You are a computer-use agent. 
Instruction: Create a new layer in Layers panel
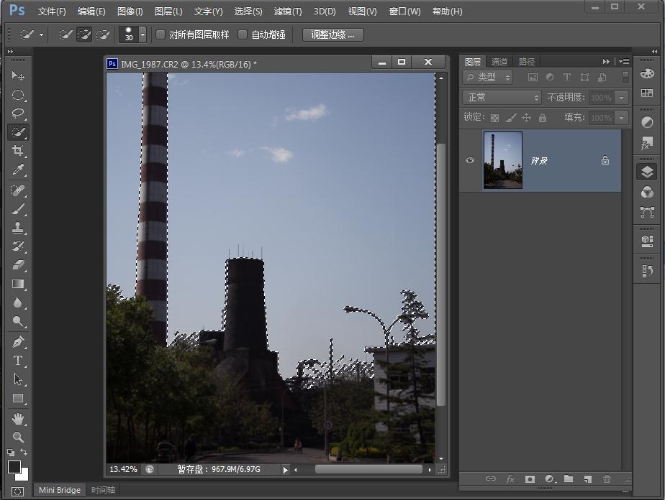tap(587, 478)
